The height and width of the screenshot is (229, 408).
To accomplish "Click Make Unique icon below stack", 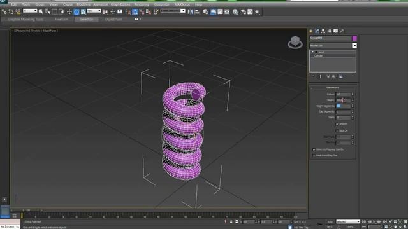I will point(328,76).
